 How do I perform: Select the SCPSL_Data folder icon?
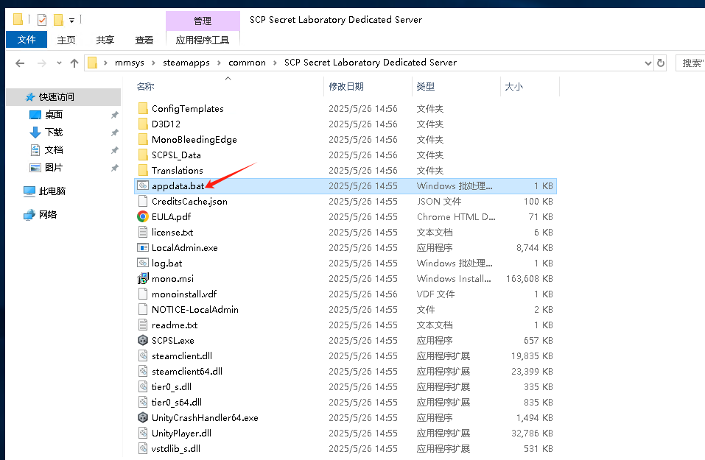coord(143,155)
